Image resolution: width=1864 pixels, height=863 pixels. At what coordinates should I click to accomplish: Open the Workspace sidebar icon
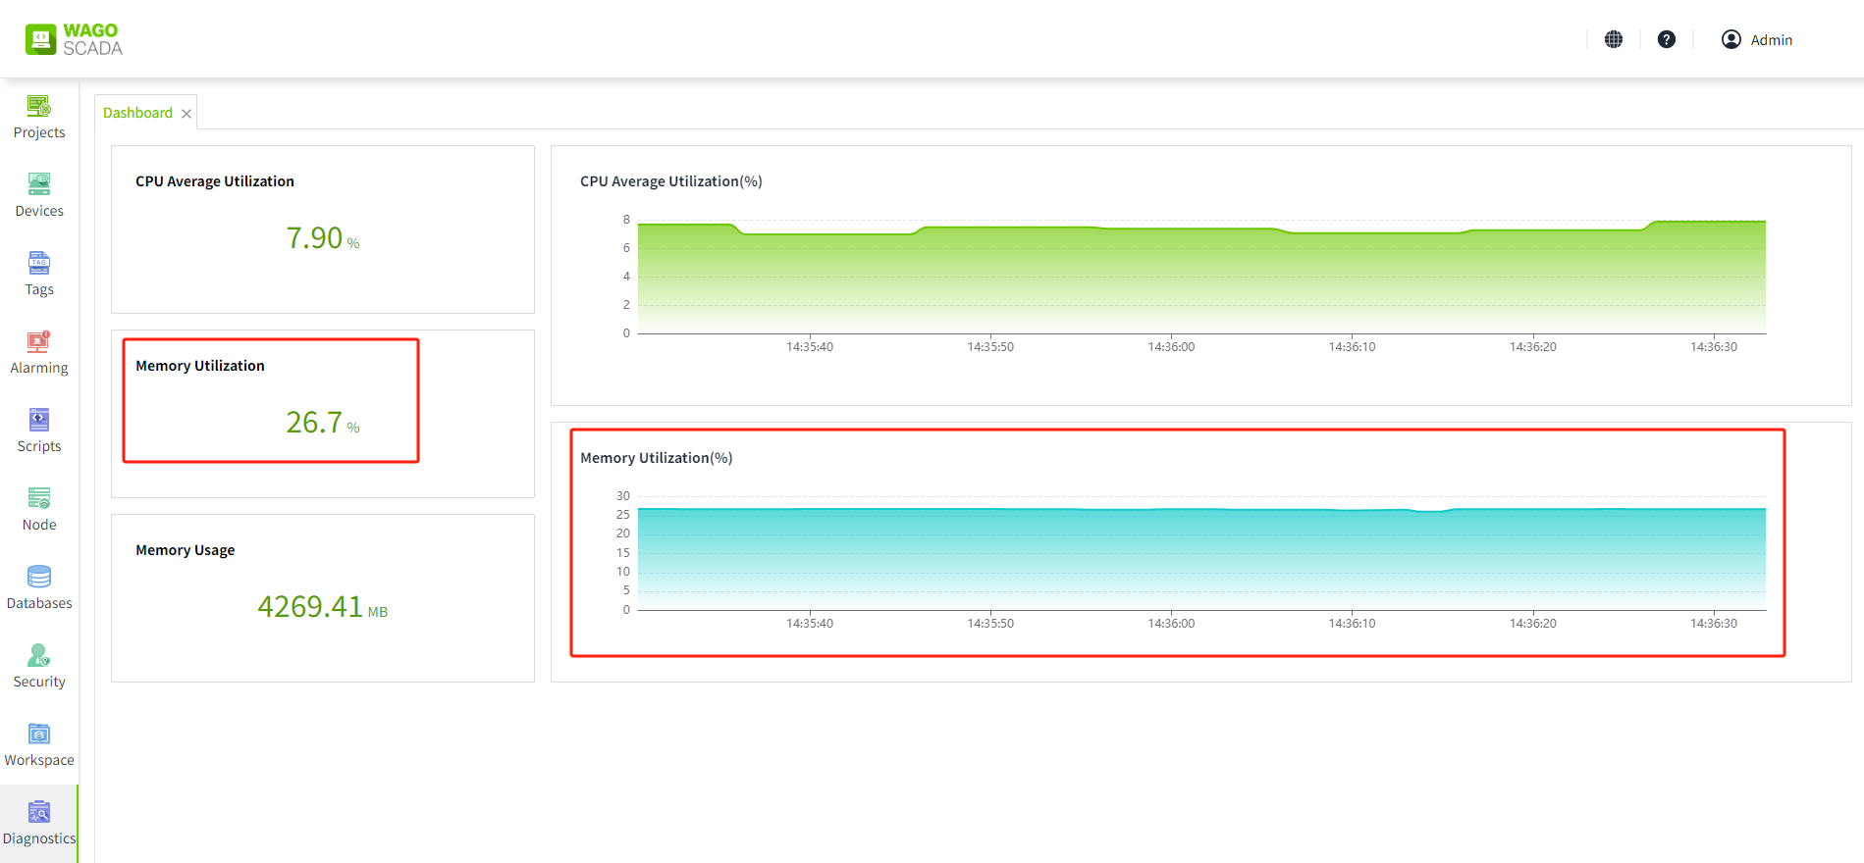[x=39, y=734]
